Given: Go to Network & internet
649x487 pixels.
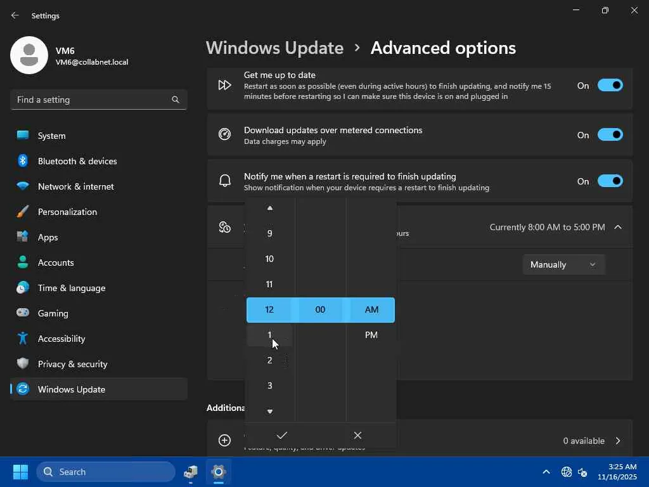Looking at the screenshot, I should click(x=98, y=186).
